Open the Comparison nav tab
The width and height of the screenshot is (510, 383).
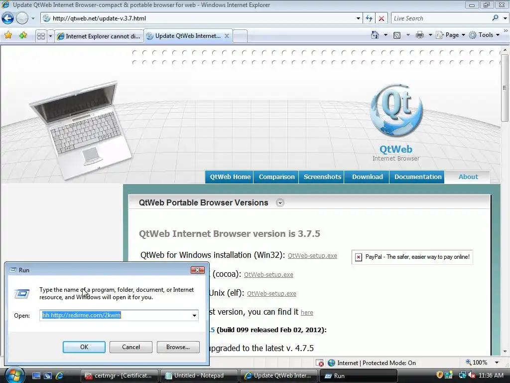click(276, 177)
